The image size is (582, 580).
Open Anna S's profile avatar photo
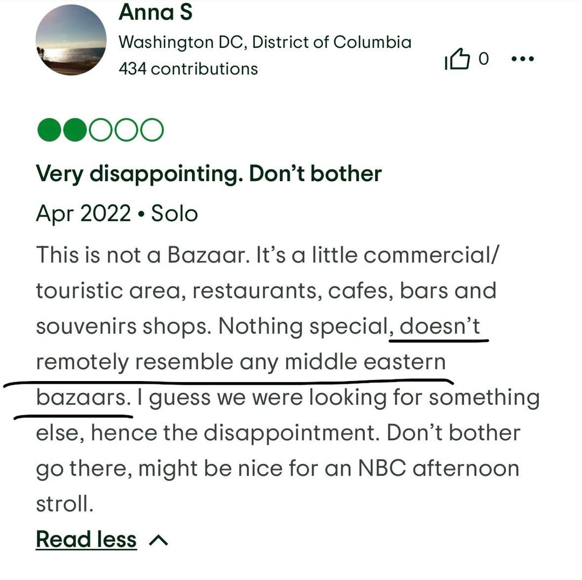[71, 40]
